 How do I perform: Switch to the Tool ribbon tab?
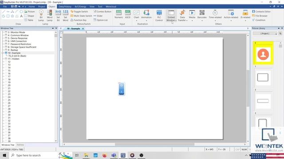pos(100,7)
